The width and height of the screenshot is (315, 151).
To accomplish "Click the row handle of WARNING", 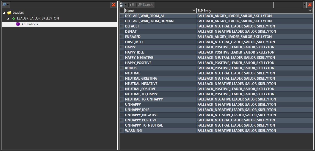I will (x=122, y=130).
